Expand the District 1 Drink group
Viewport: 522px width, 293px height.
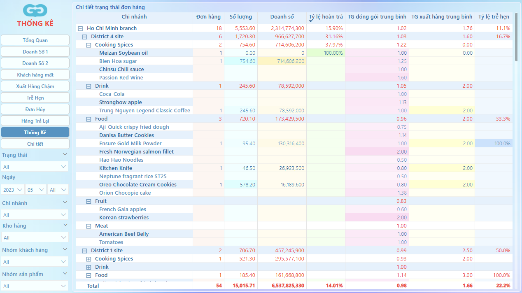tap(89, 267)
